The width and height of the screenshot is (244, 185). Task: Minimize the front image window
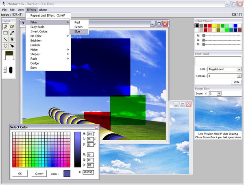click(153, 24)
